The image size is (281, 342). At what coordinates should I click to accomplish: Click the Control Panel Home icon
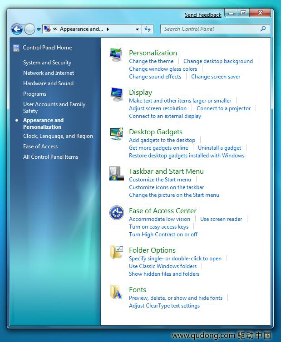(x=16, y=48)
